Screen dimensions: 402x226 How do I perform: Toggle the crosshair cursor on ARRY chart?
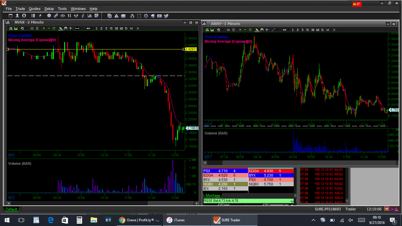[x=267, y=30]
